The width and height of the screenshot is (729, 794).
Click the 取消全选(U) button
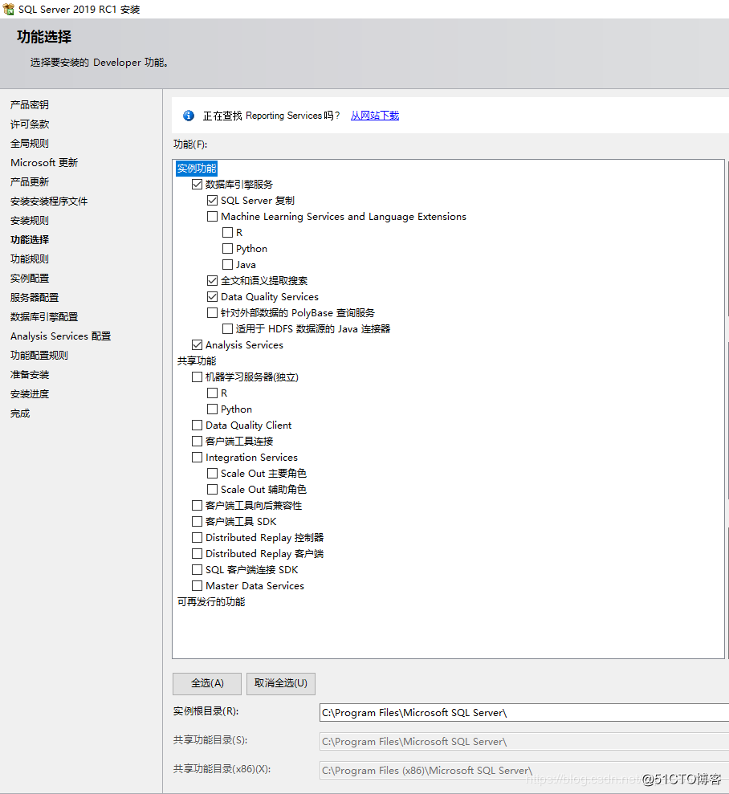click(x=281, y=683)
